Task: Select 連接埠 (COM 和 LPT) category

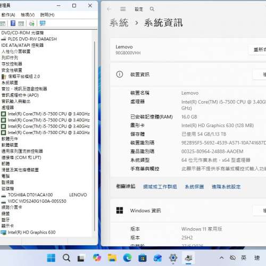Action: [21, 157]
